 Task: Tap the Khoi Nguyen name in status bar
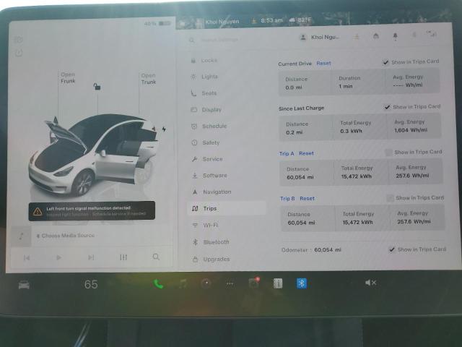tap(222, 22)
